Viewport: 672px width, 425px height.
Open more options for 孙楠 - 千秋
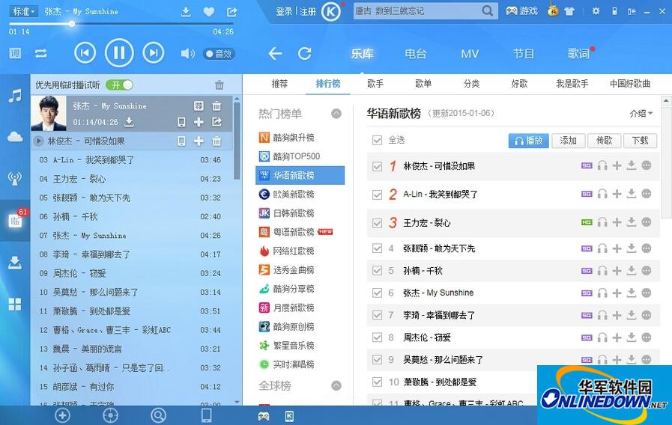pyautogui.click(x=647, y=271)
